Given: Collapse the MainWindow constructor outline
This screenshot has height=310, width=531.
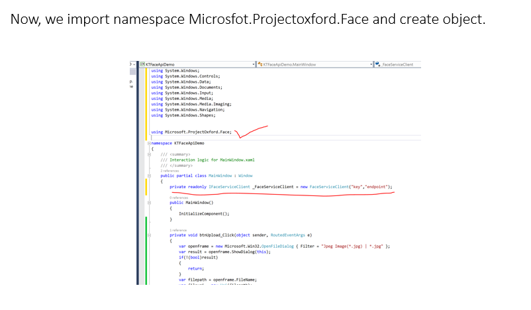Looking at the screenshot, I should [x=150, y=203].
